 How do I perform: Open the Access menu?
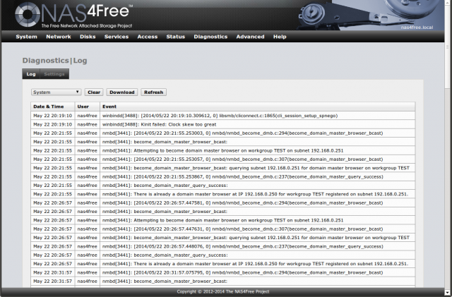[x=148, y=37]
